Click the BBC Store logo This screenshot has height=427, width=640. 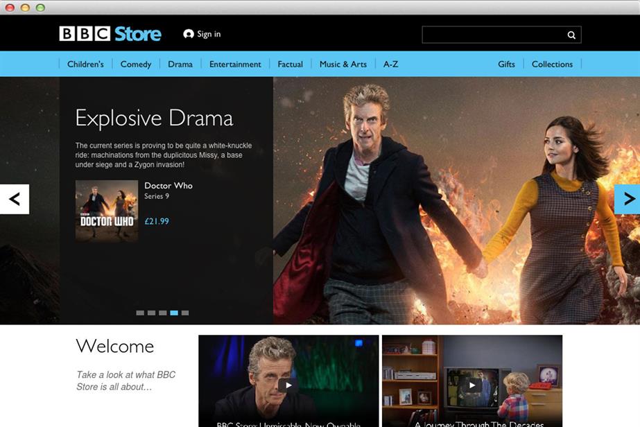click(110, 34)
